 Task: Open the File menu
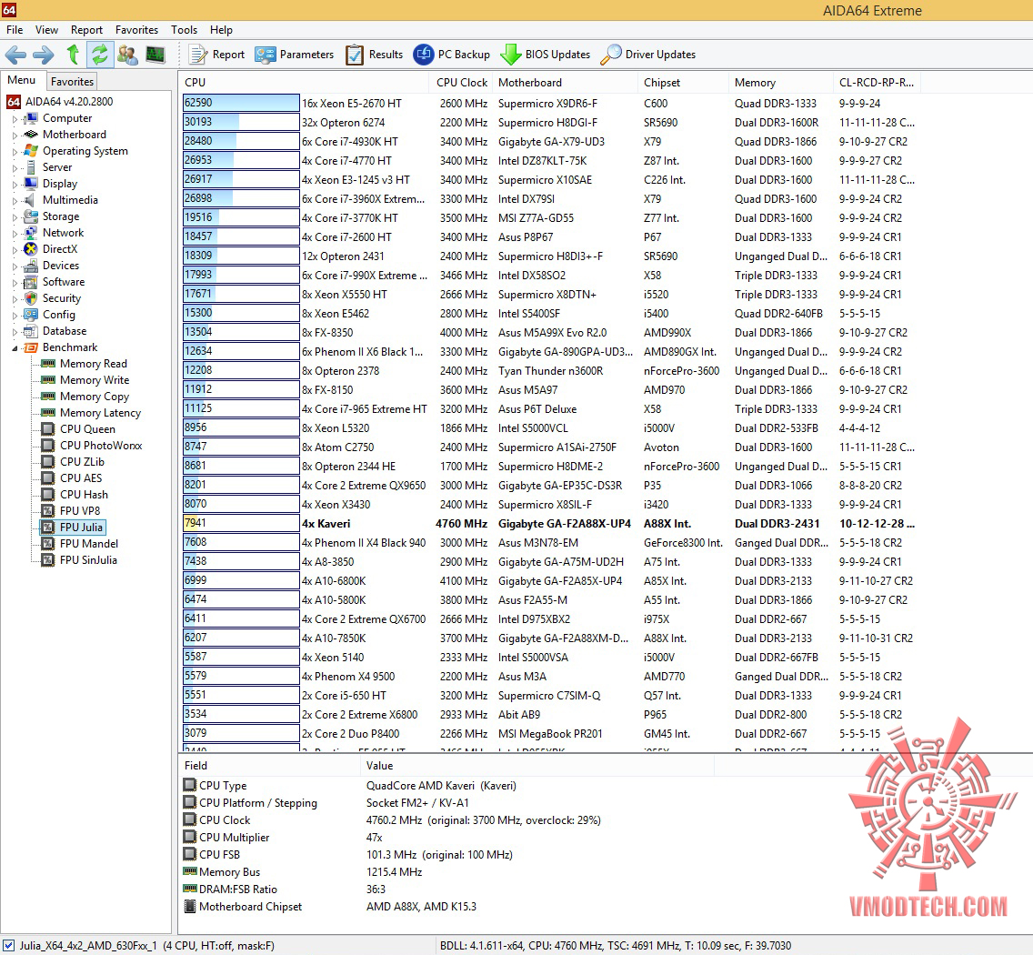tap(15, 30)
